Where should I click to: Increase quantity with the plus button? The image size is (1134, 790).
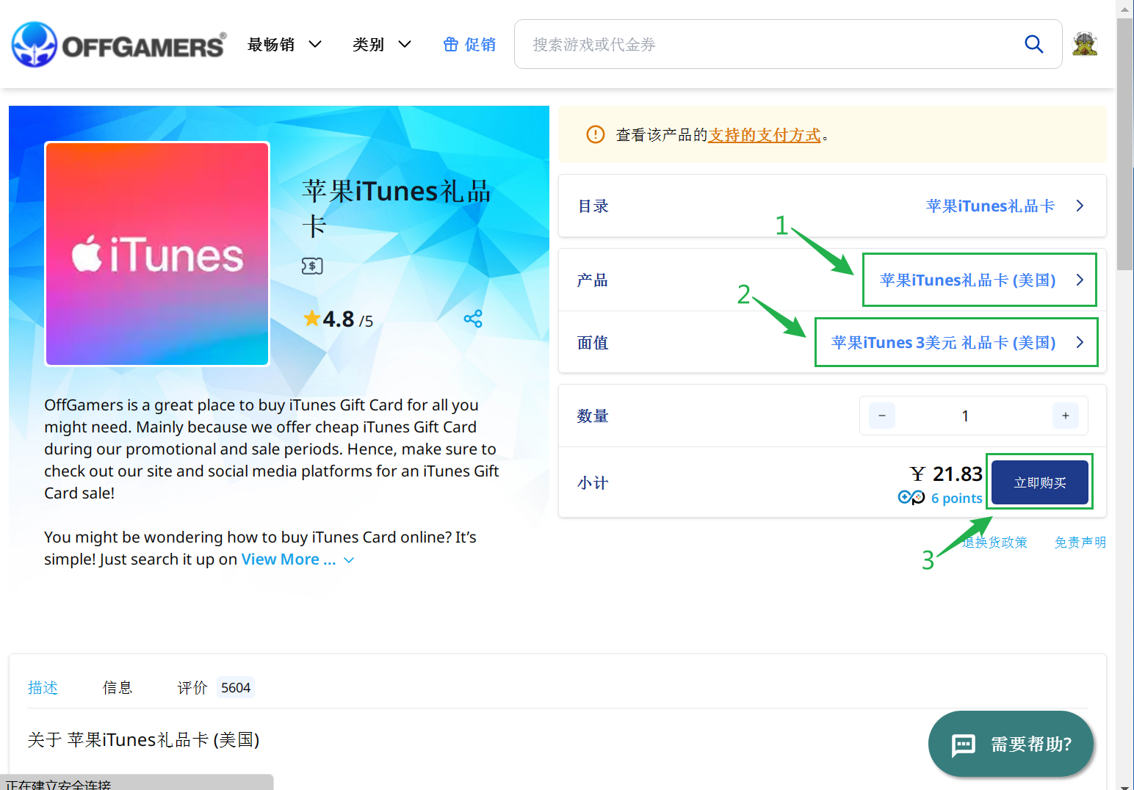coord(1065,416)
